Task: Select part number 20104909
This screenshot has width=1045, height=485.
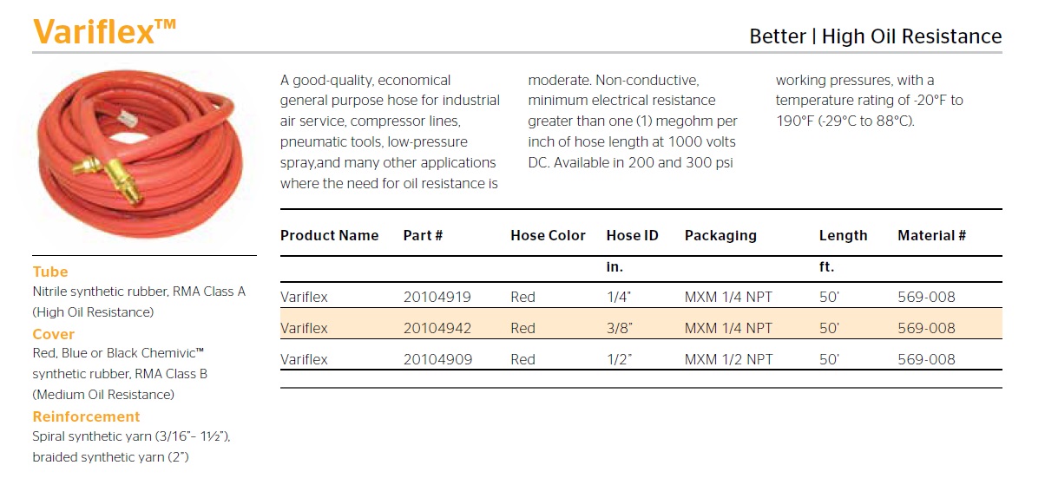Action: [x=437, y=359]
